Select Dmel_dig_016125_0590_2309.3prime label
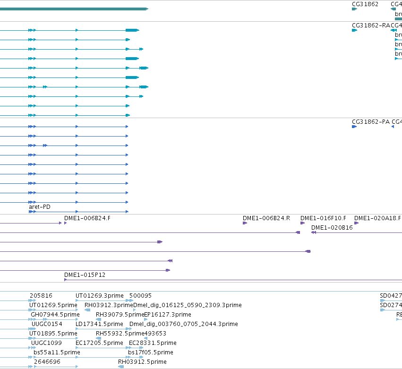This screenshot has height=369, width=402. [x=188, y=305]
